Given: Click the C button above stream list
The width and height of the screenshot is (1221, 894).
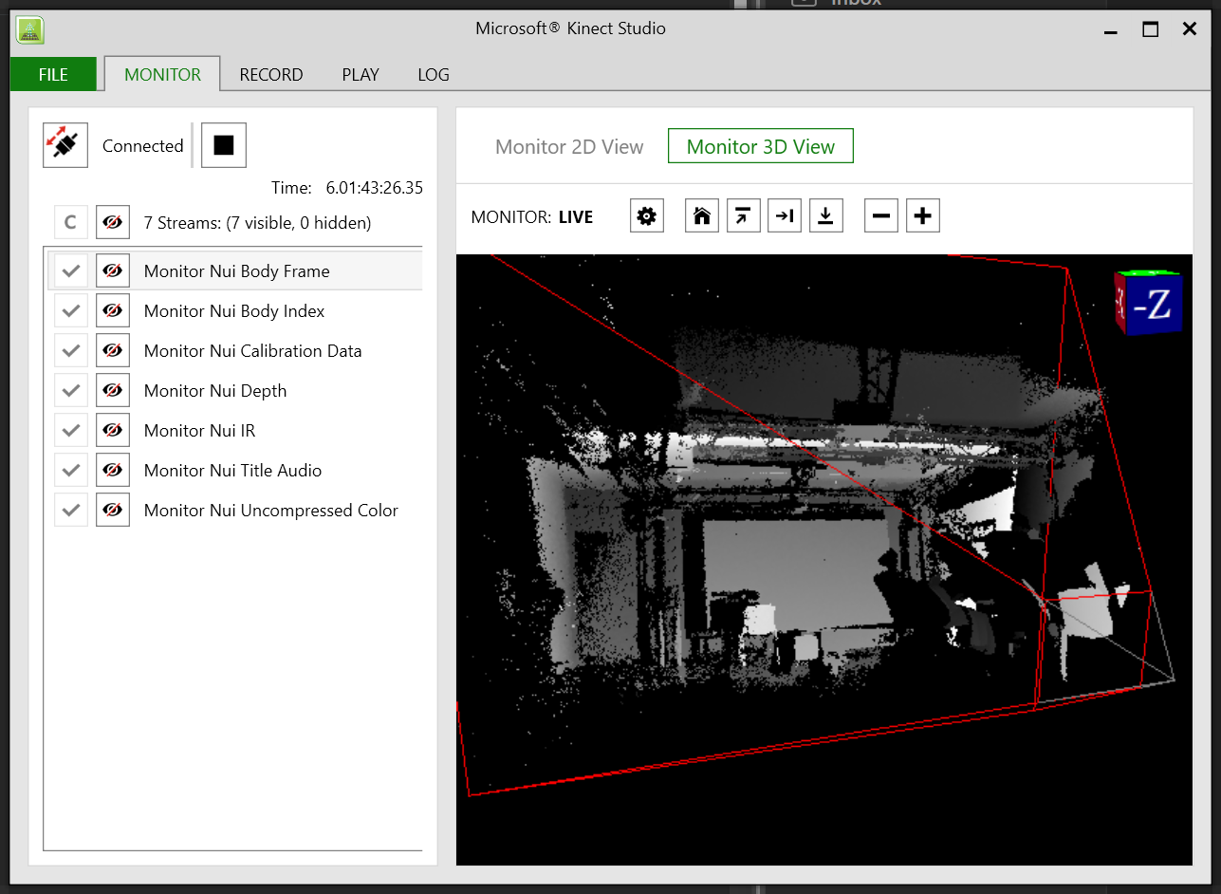Looking at the screenshot, I should [70, 223].
